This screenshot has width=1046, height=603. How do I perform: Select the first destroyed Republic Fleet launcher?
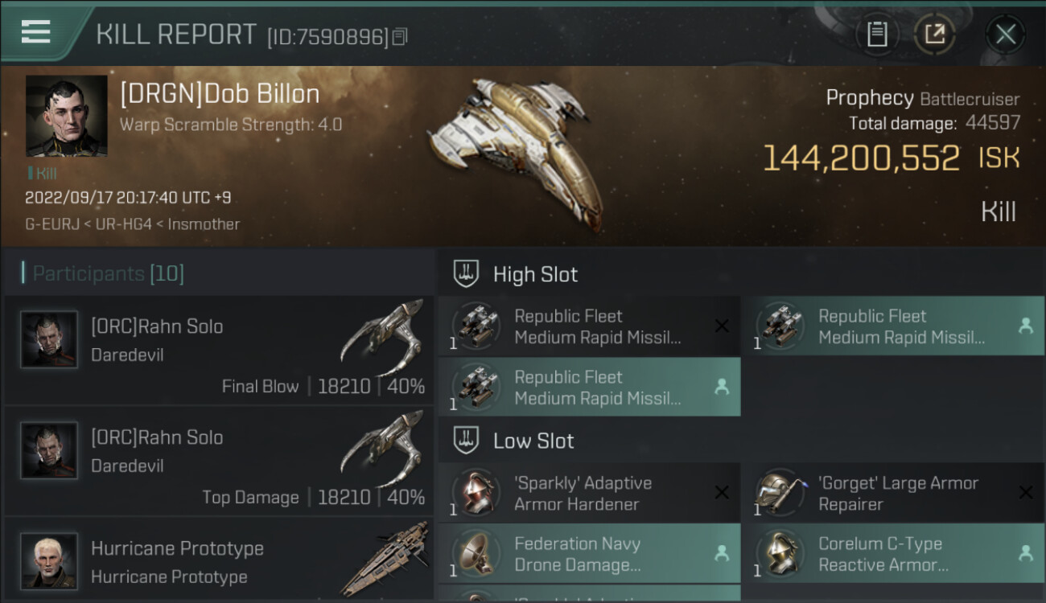point(589,326)
